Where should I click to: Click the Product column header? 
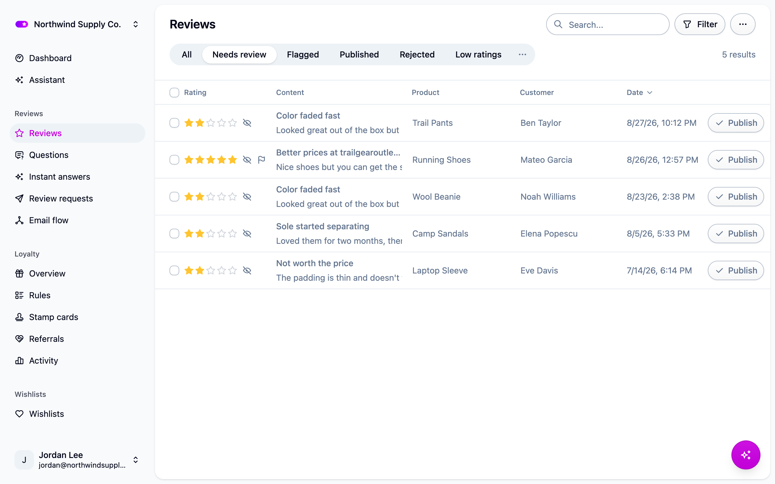tap(425, 93)
